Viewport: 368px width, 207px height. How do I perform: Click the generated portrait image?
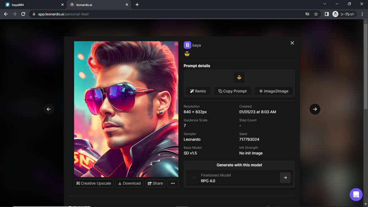point(126,109)
